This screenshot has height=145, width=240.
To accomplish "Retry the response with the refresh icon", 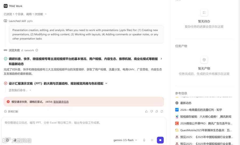I will (x=162, y=111).
